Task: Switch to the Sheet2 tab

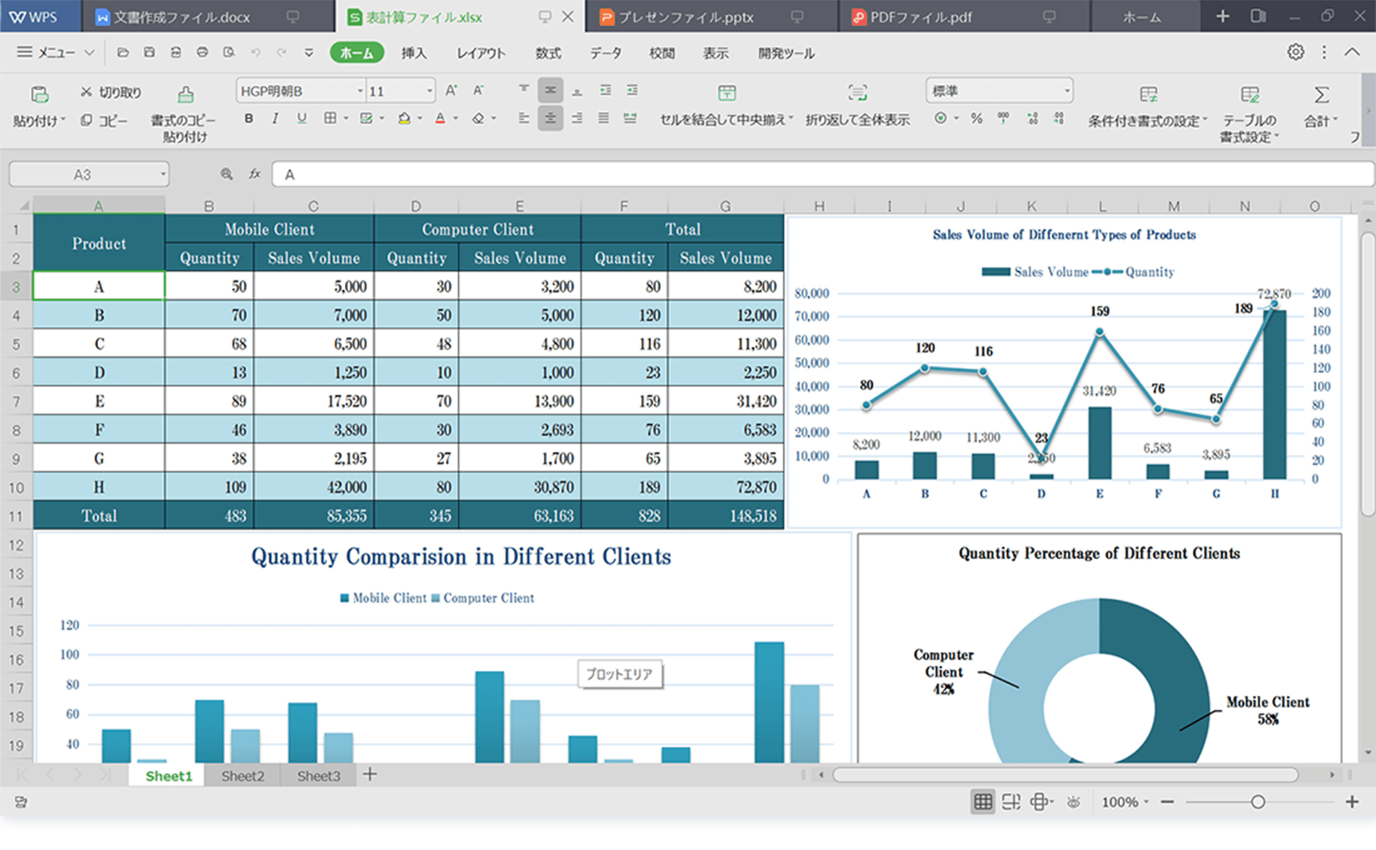Action: pyautogui.click(x=243, y=776)
